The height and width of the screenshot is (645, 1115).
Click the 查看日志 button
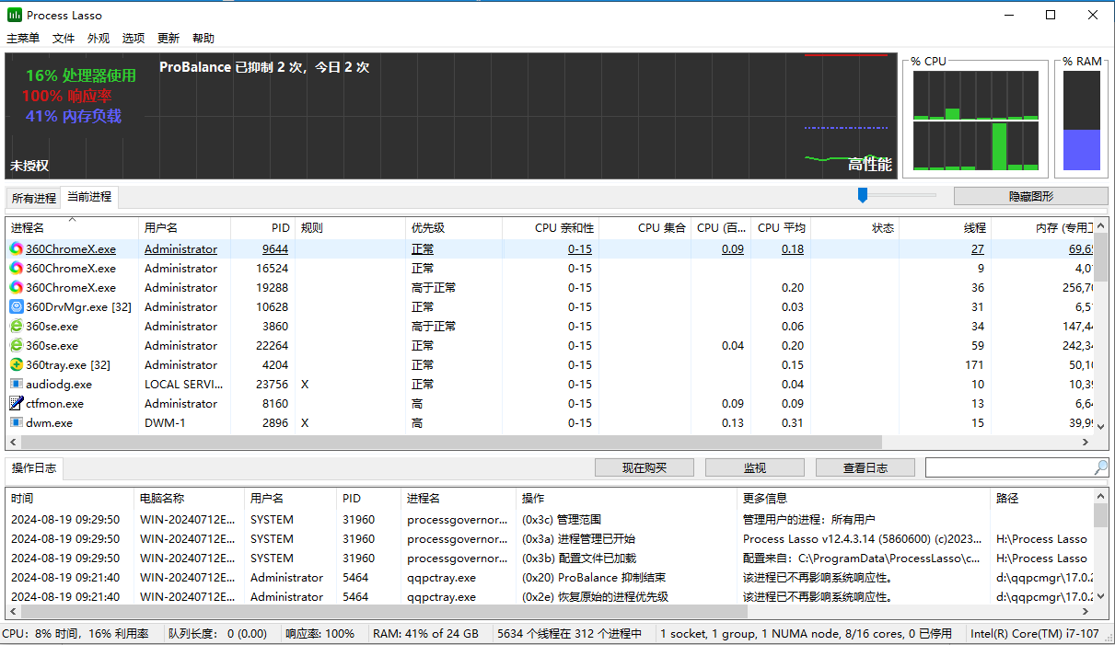865,467
